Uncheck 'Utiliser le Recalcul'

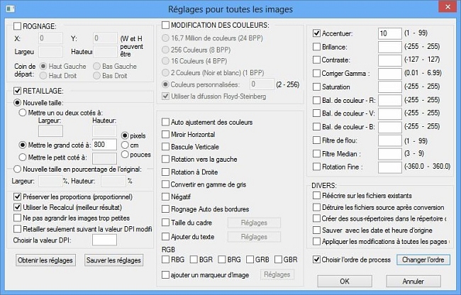[17, 207]
